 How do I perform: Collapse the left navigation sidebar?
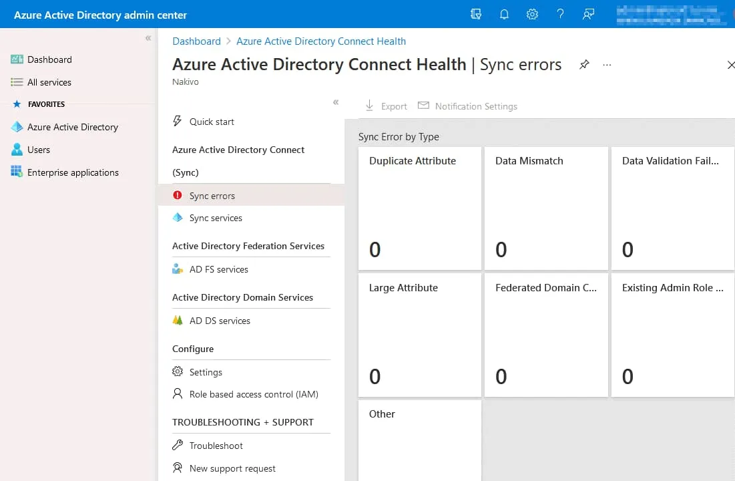(148, 39)
